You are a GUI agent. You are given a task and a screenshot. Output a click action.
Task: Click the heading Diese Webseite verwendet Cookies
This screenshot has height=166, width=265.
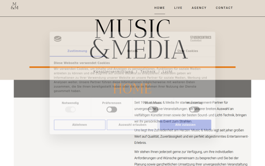coord(82,63)
